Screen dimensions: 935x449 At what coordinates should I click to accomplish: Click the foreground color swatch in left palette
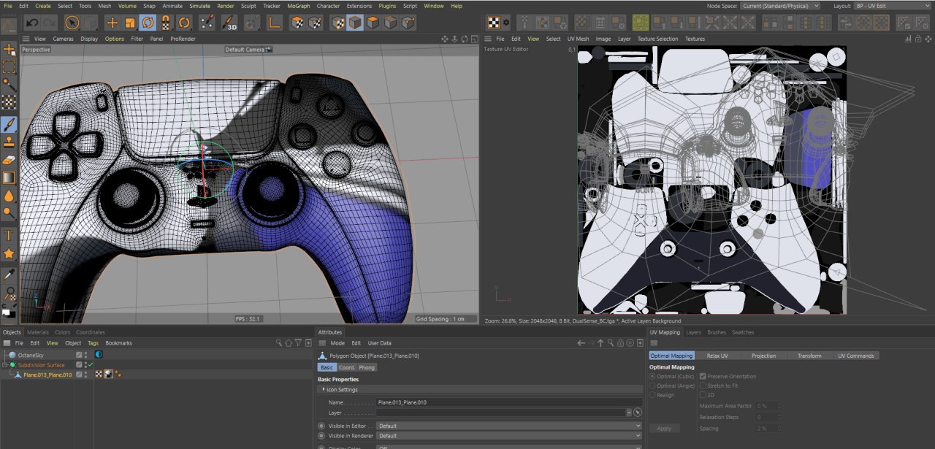[x=6, y=312]
